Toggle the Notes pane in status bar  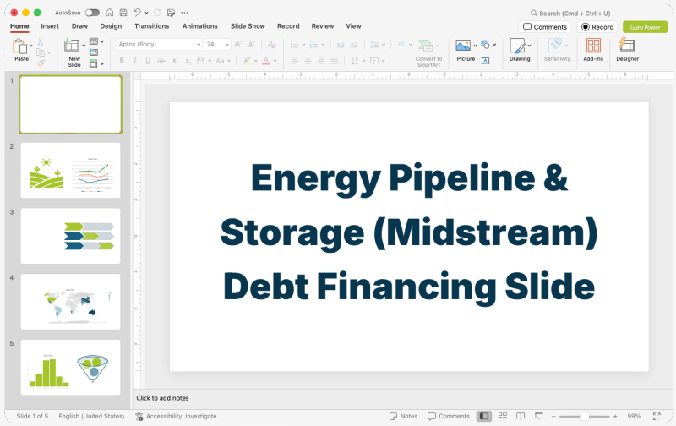coord(404,416)
